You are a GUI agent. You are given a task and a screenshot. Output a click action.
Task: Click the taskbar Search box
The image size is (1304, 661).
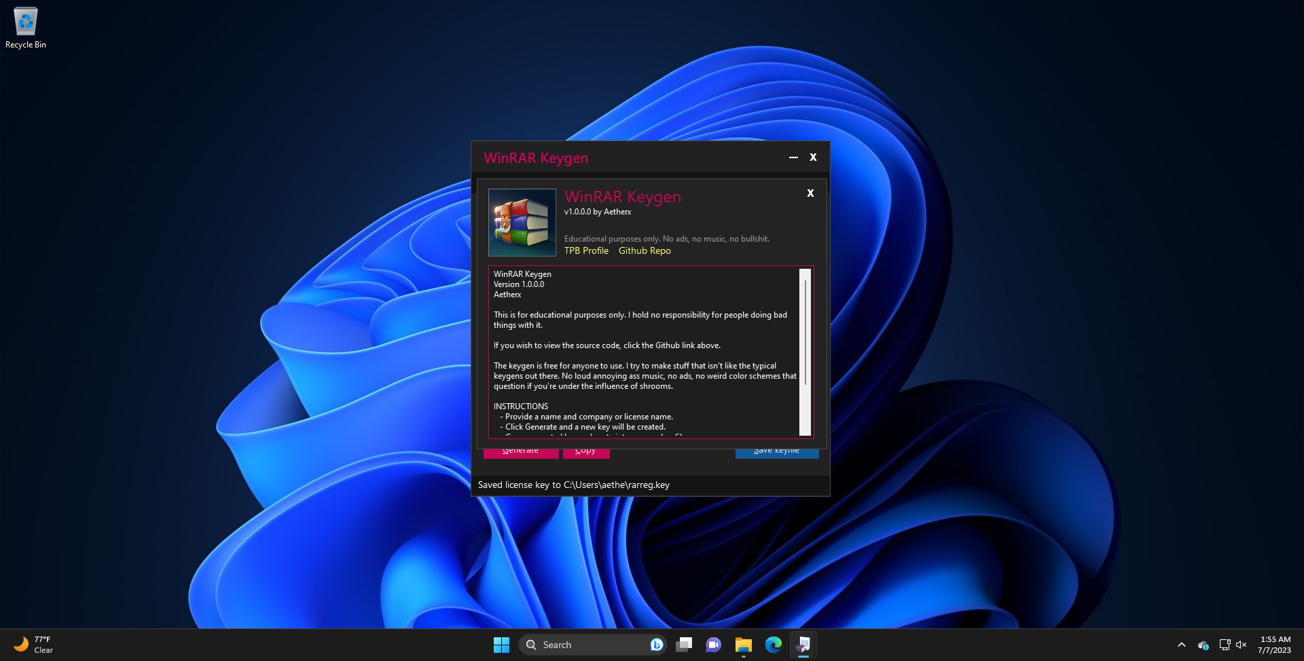tap(592, 645)
